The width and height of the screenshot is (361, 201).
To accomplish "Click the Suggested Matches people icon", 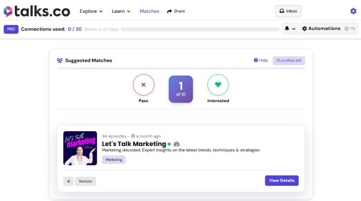I will [60, 60].
